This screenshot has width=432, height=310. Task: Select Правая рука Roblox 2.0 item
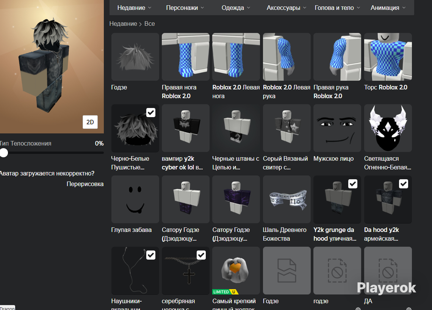(x=337, y=57)
